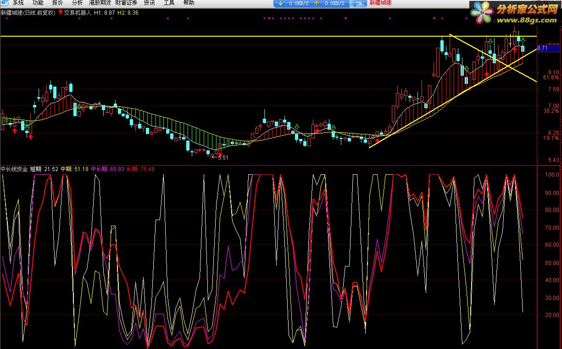Viewport: 562px width, 349px height.
Task: Click the H1: 8.87 value
Action: point(105,13)
